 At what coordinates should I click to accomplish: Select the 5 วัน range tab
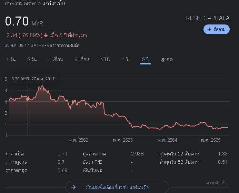tap(32, 59)
